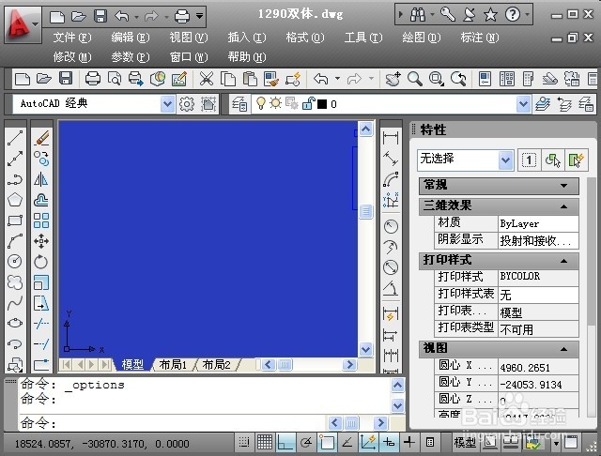Toggle Dynamic UCS in status bar
This screenshot has height=456, width=601.
pos(368,443)
